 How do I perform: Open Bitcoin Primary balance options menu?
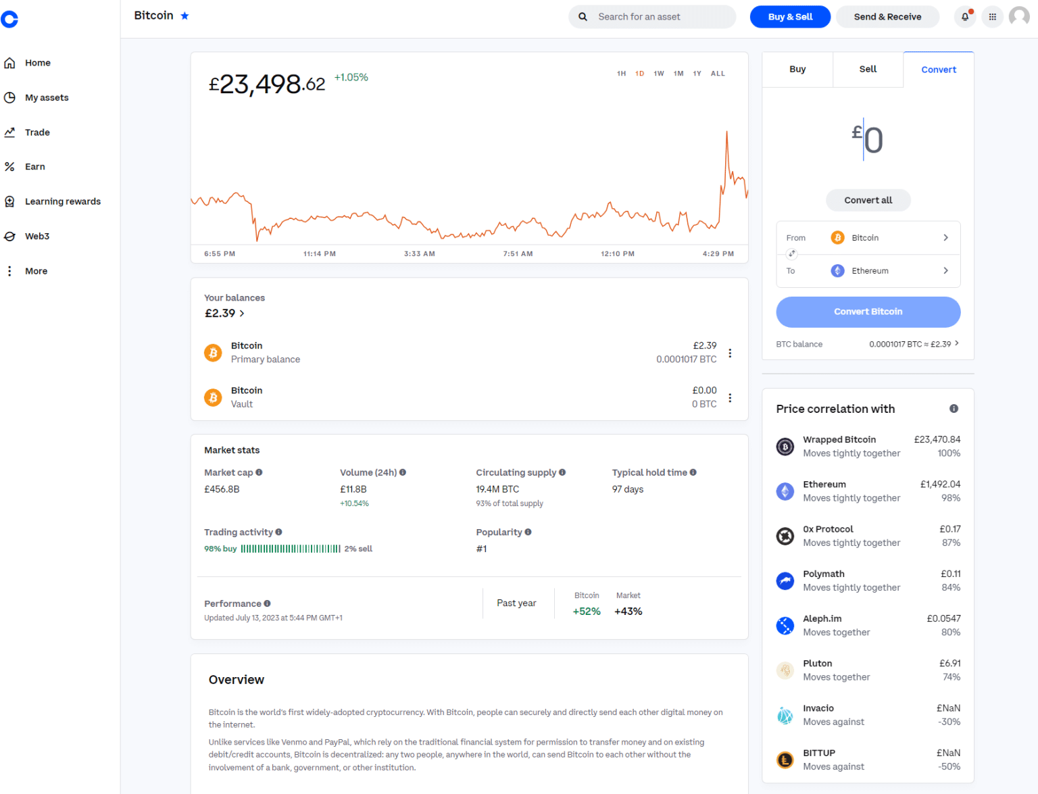730,353
